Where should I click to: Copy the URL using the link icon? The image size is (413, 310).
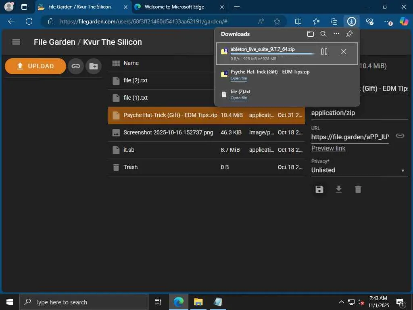pyautogui.click(x=400, y=136)
